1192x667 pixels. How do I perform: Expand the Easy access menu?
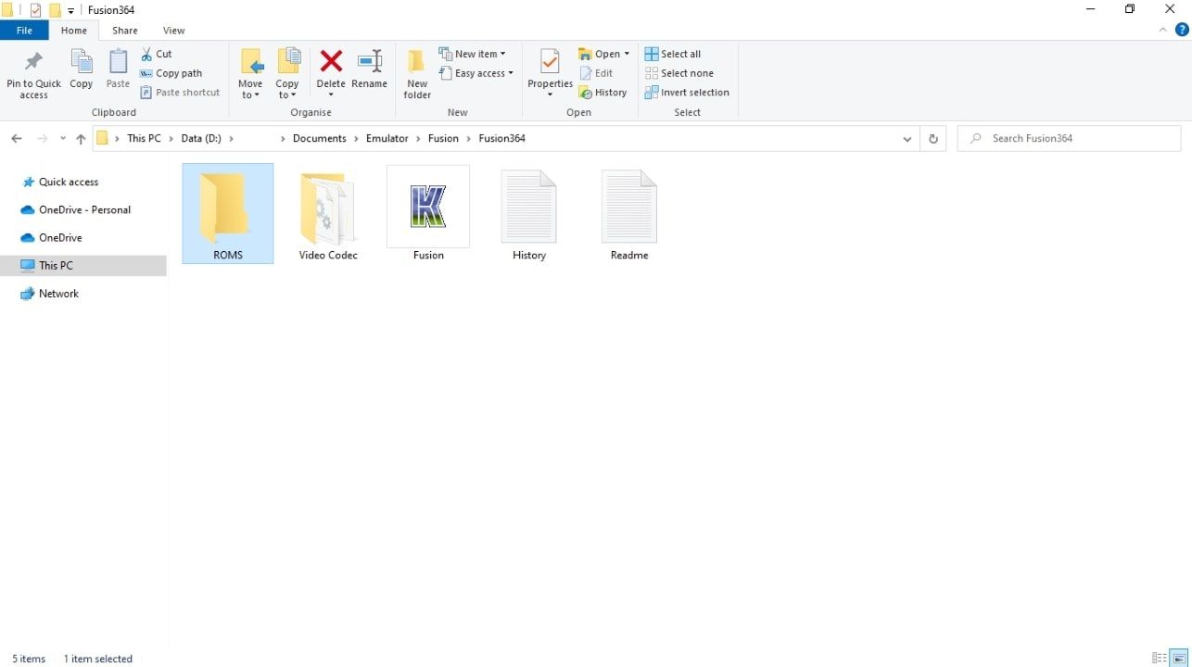476,73
